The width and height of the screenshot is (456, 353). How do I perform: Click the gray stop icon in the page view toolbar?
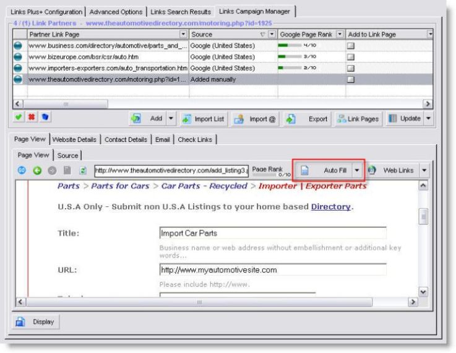pyautogui.click(x=52, y=170)
